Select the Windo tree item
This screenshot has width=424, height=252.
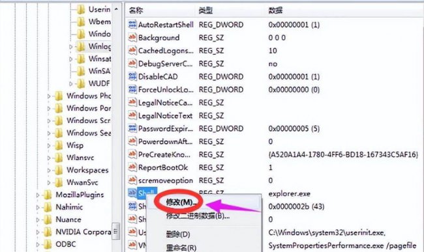click(x=99, y=34)
